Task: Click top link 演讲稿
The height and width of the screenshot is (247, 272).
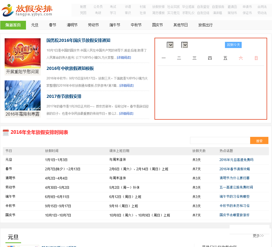Action: [x=217, y=13]
